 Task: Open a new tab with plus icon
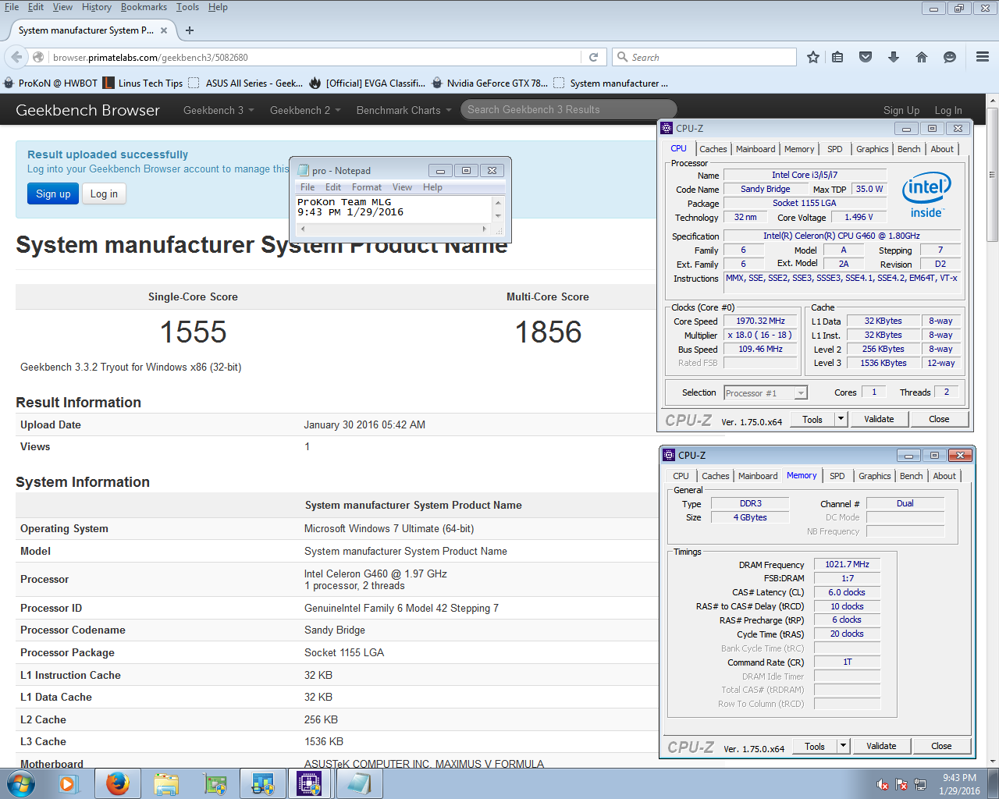pos(190,30)
